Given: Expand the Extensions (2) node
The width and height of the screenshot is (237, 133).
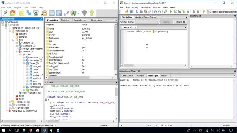Looking at the screenshot, I should pos(17,46).
